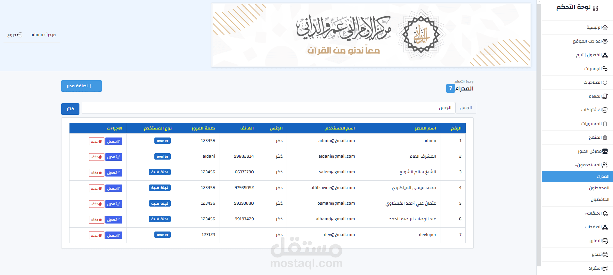Delete the عثمان علي أحمد الفيلكاوي row
The height and width of the screenshot is (275, 613).
(97, 204)
